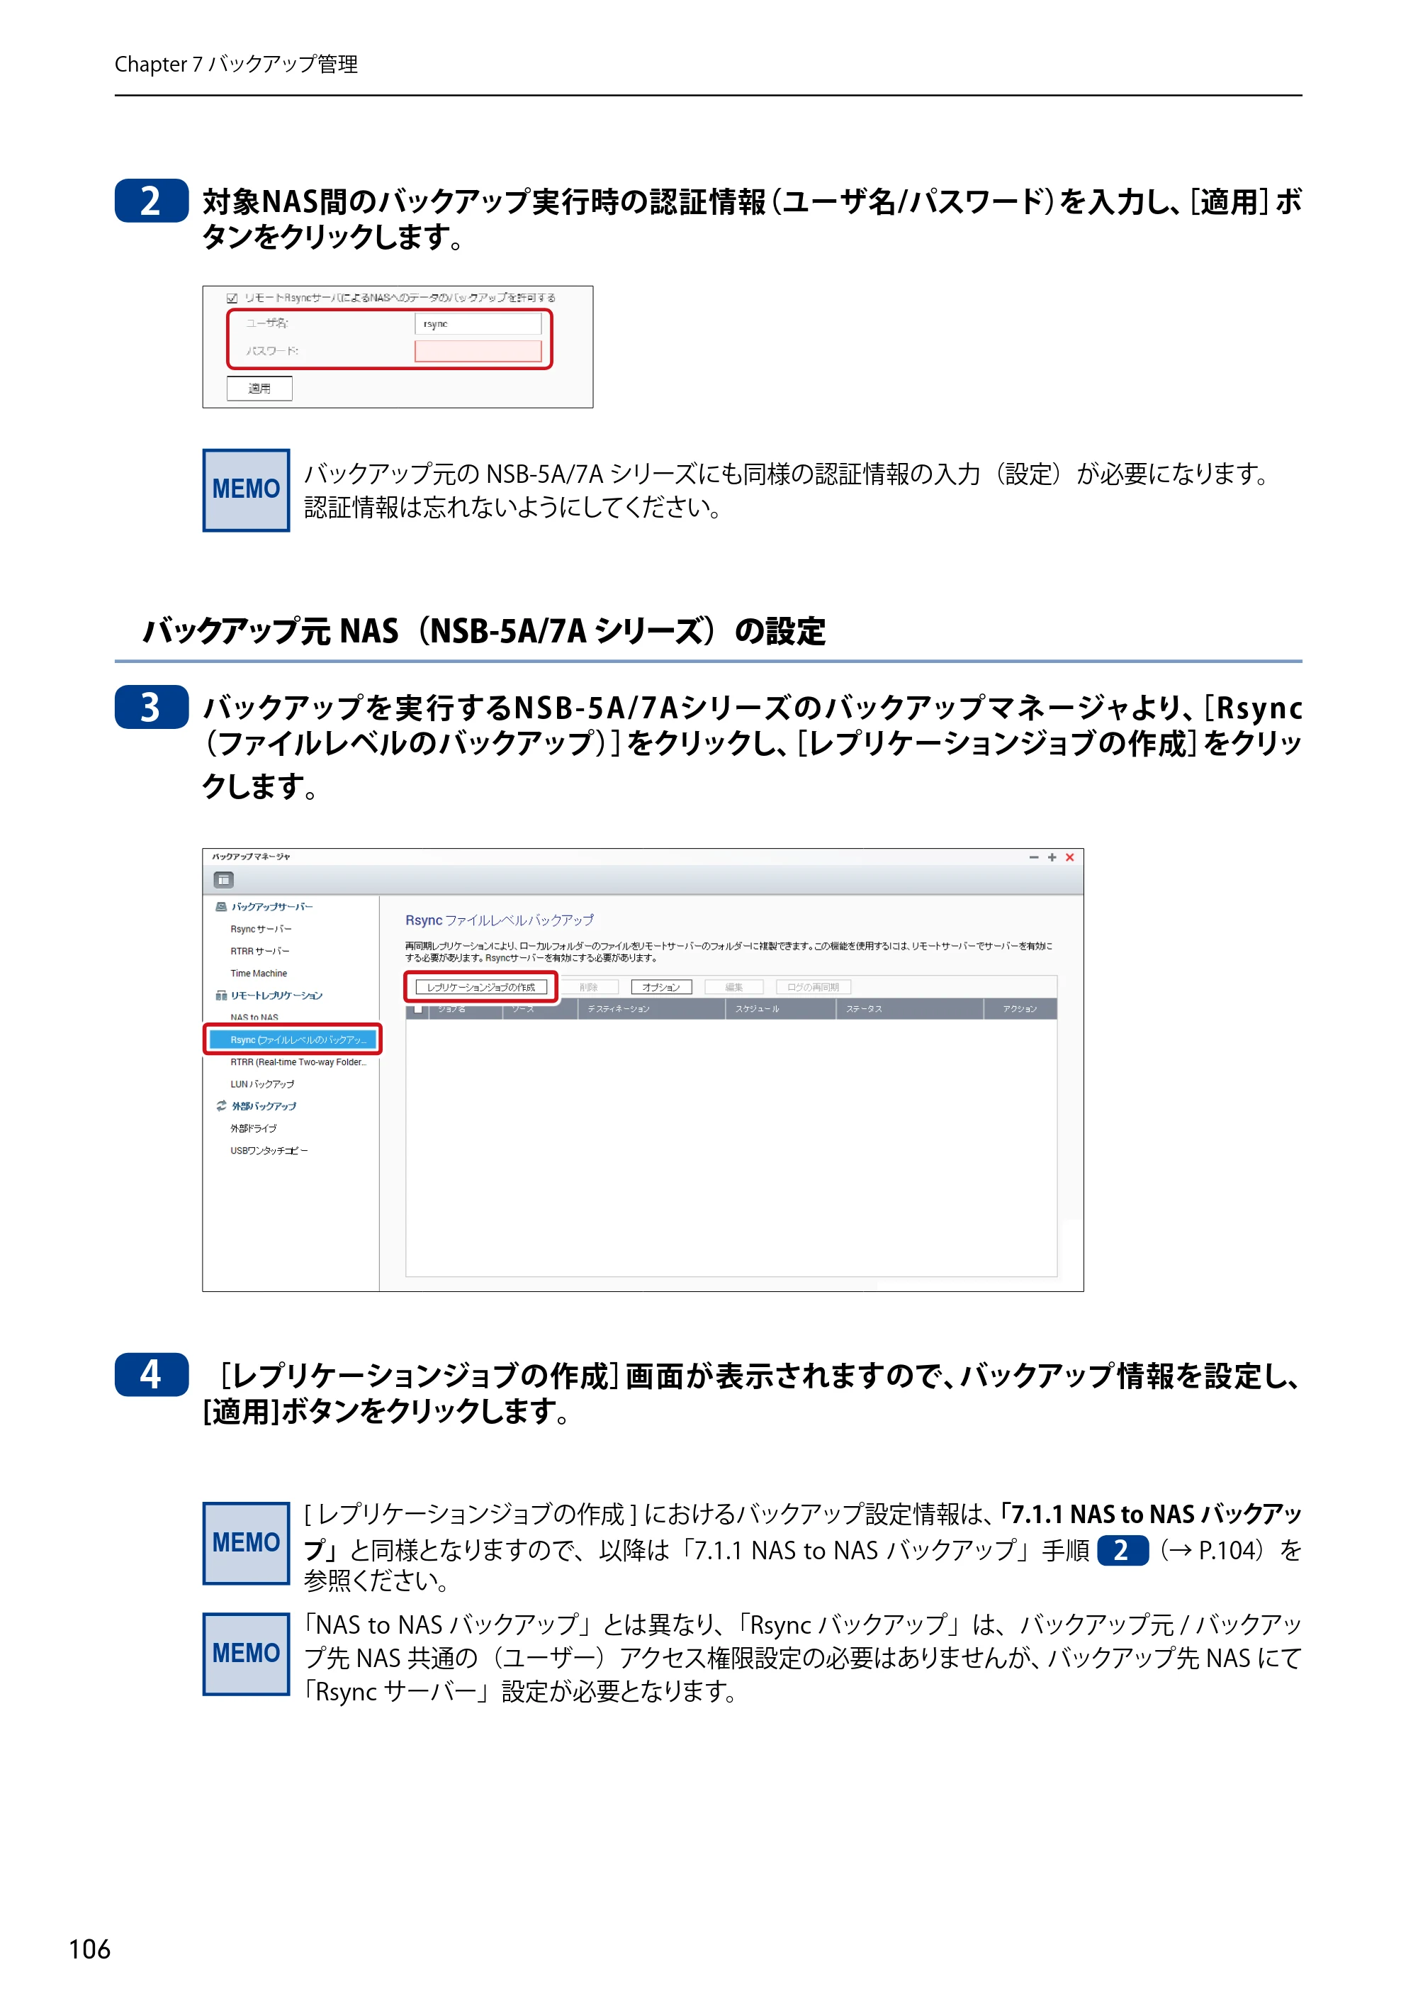Tick the select-all checkbox in the job table header
Image resolution: width=1418 pixels, height=2006 pixels.
[417, 1009]
